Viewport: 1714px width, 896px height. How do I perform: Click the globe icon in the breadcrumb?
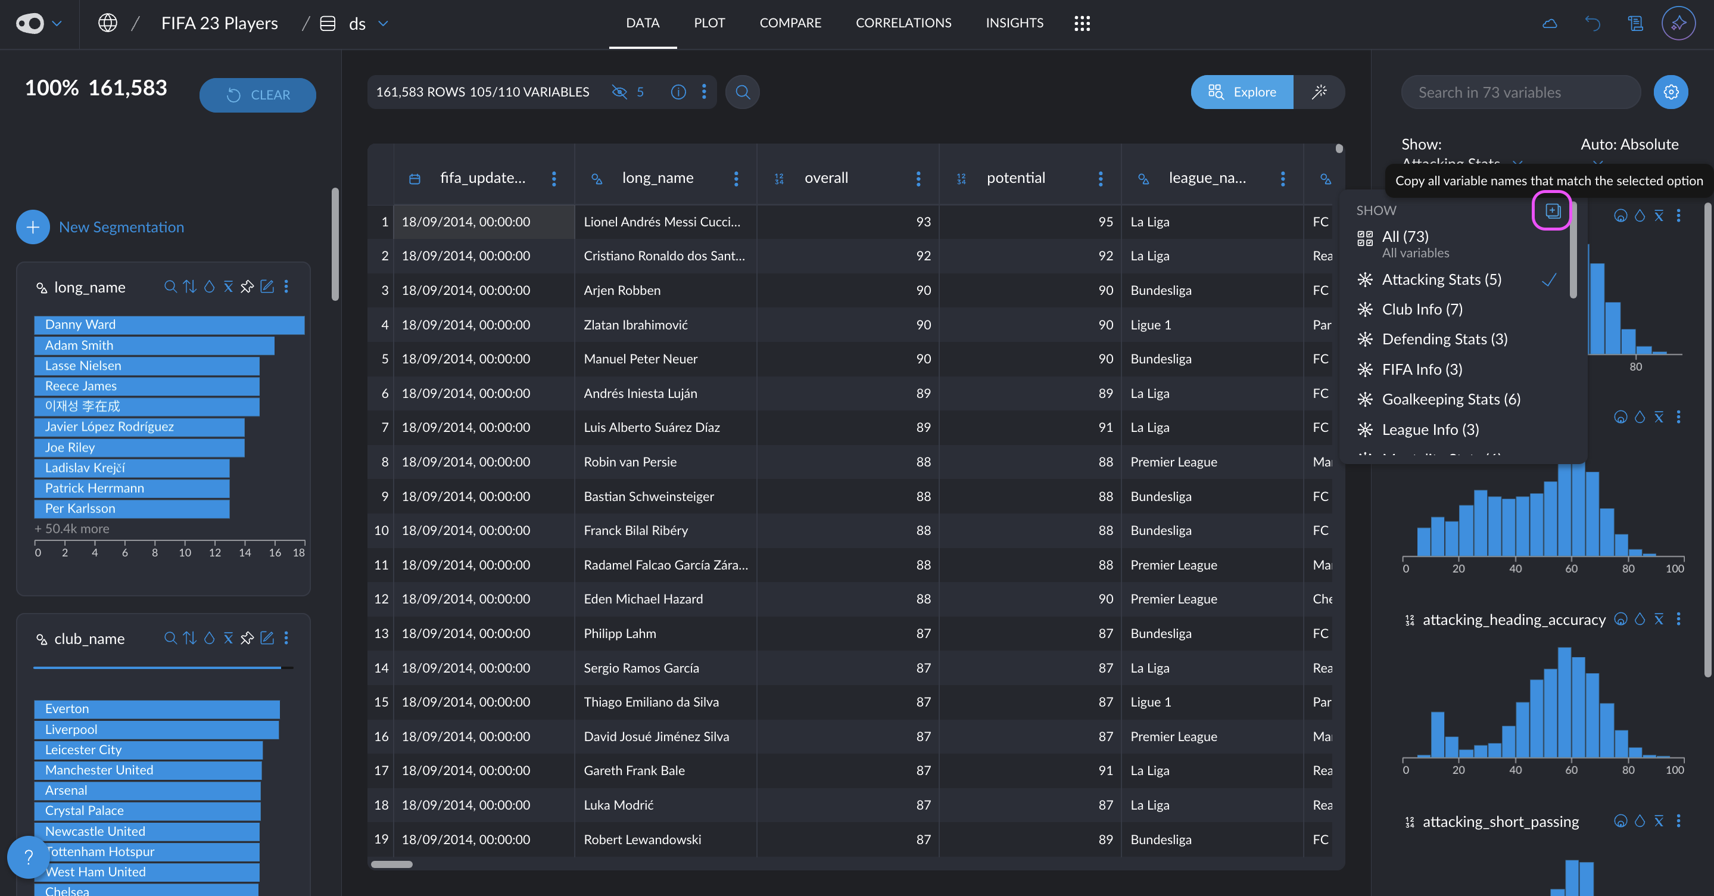point(108,23)
